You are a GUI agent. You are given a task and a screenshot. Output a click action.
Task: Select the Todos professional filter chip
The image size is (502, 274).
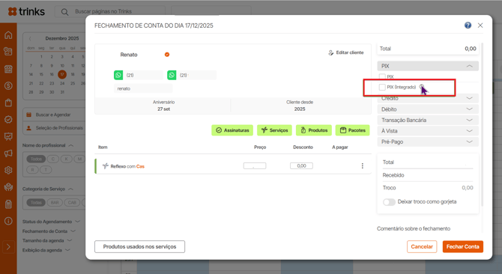point(36,159)
